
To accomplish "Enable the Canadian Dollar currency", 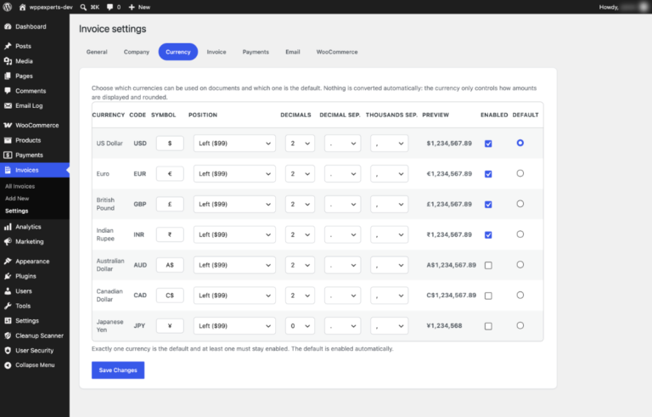I will pyautogui.click(x=488, y=296).
